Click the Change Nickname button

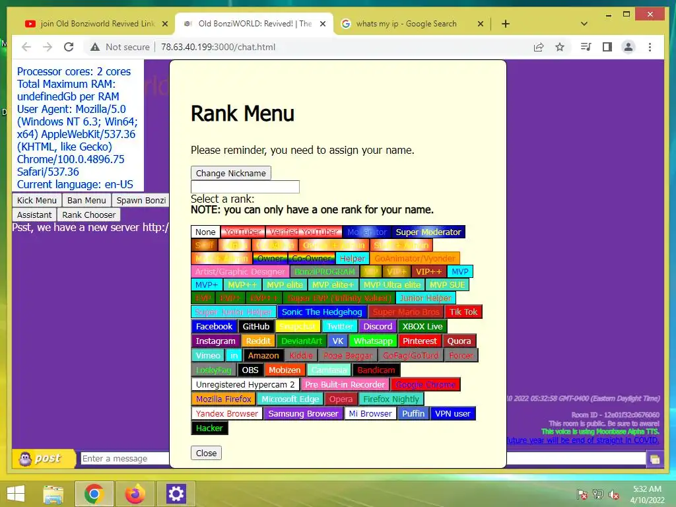[230, 173]
